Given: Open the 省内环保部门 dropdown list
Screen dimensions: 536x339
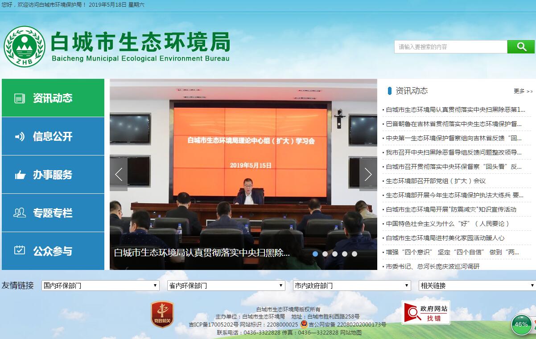Looking at the screenshot, I should (226, 286).
